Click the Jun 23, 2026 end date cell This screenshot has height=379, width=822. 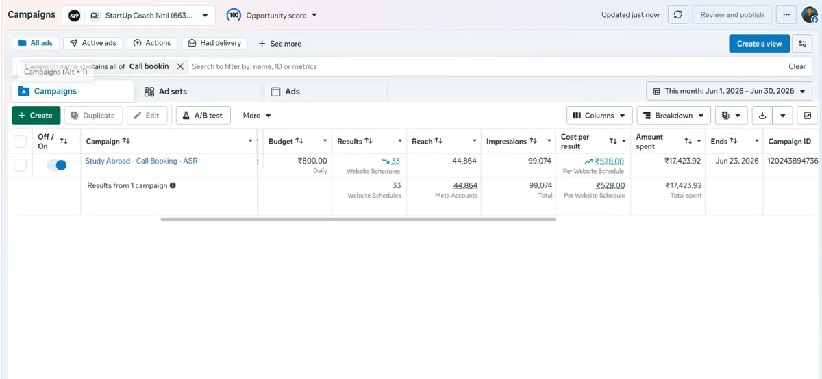pyautogui.click(x=736, y=161)
